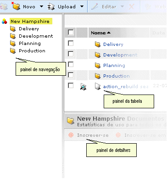The height and width of the screenshot is (179, 167).
Task: Click the Inscrever-se link
Action: (x=93, y=135)
